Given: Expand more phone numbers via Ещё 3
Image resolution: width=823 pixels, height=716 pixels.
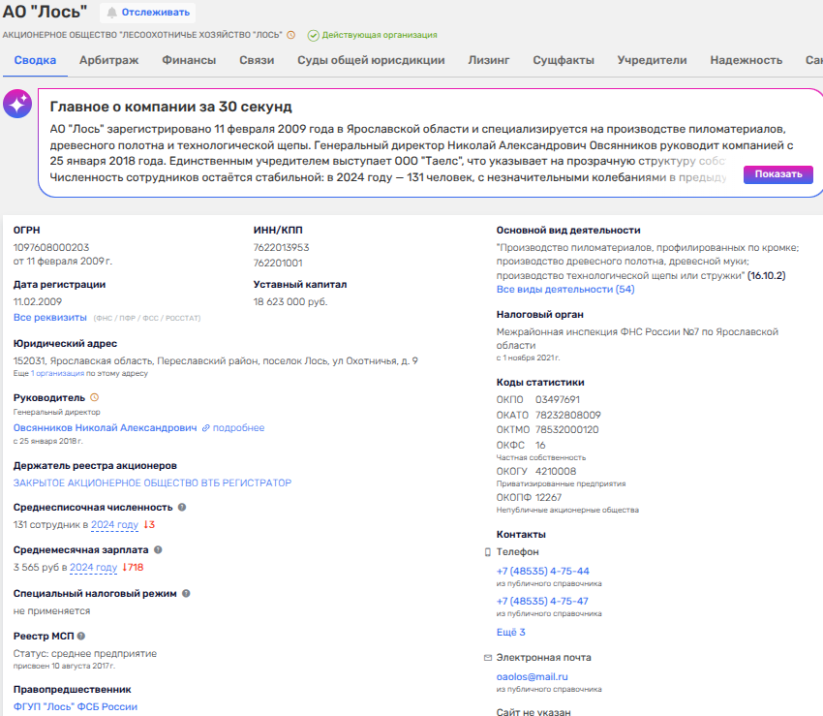Looking at the screenshot, I should (x=510, y=632).
